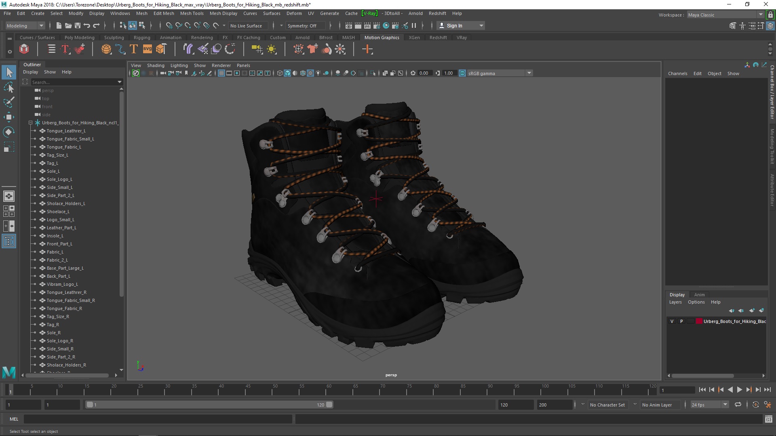Play the animation forward
Viewport: 776px width, 436px height.
(739, 390)
